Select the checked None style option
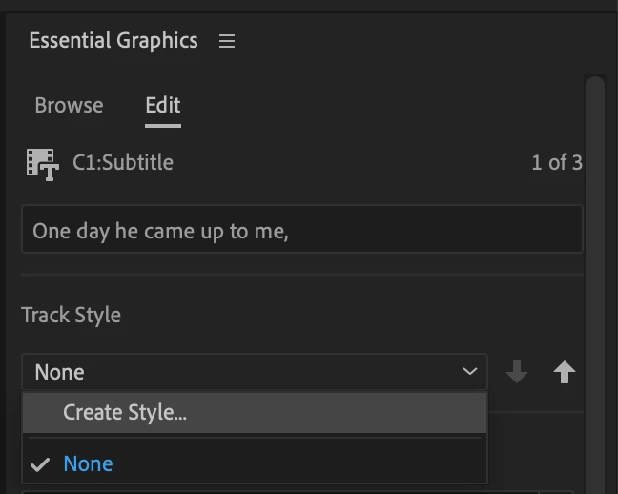 (x=88, y=463)
